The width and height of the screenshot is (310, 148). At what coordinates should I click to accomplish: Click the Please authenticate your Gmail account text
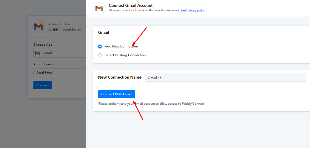[x=152, y=104]
